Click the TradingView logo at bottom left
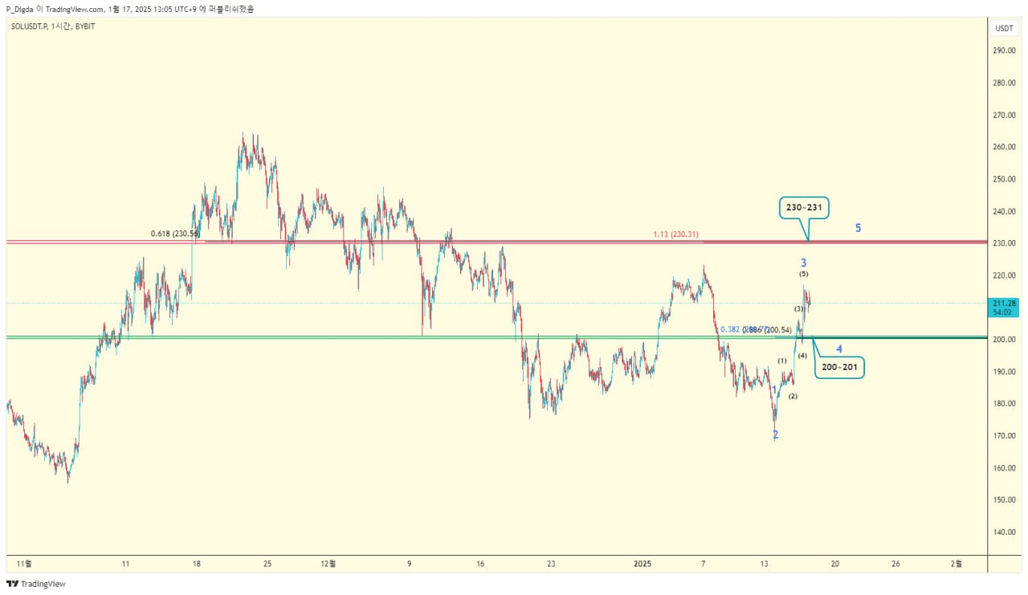Screen dimensions: 1028x595 coord(36,584)
